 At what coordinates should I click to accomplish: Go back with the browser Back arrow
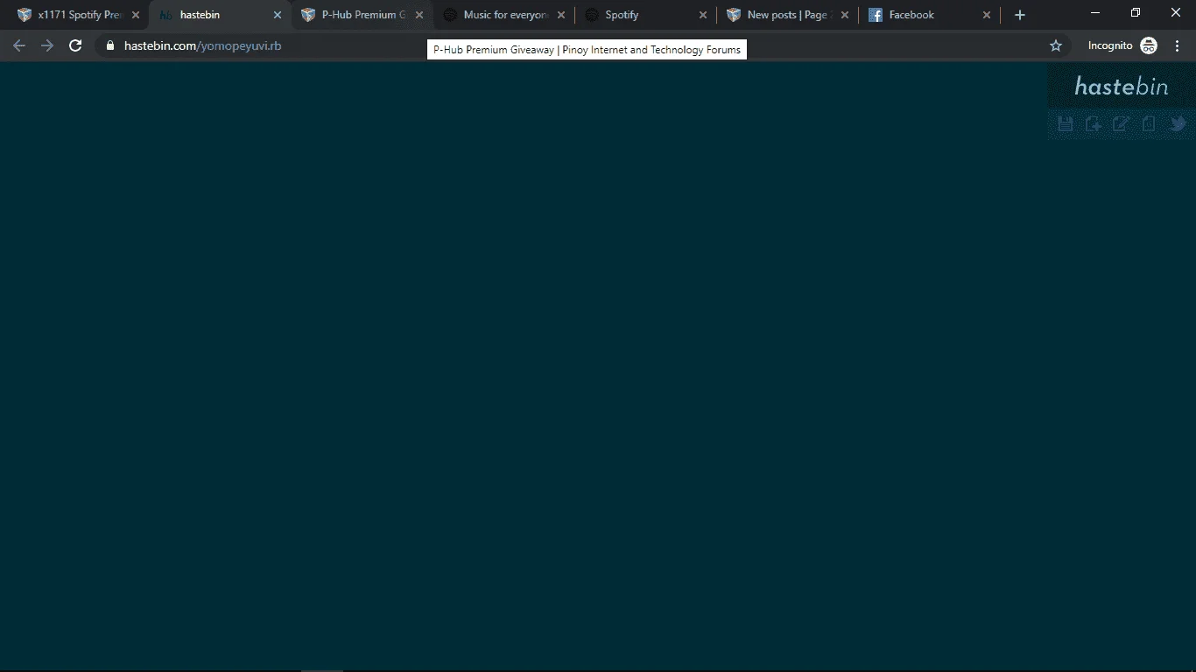pos(19,45)
